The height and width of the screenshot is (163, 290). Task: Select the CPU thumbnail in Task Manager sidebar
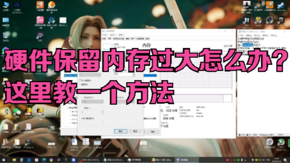pos(108,46)
